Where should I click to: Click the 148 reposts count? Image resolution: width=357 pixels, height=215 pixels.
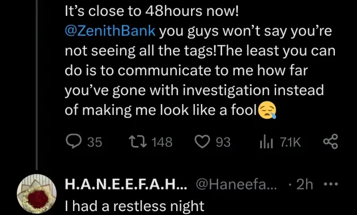click(x=161, y=143)
